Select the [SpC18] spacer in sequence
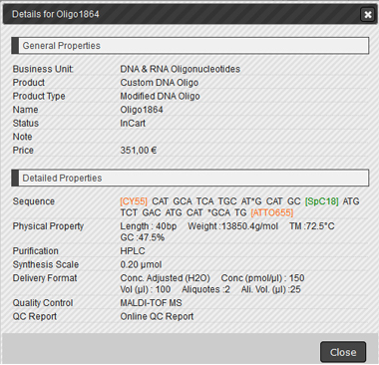Image resolution: width=379 pixels, height=365 pixels. coord(322,201)
